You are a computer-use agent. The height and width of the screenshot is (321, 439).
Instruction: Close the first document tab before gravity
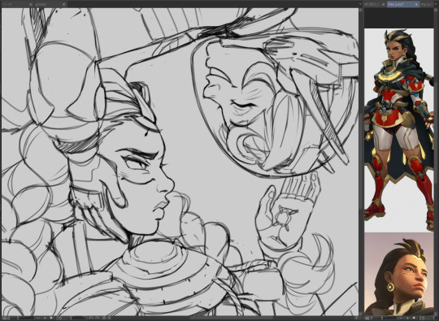(31, 4)
